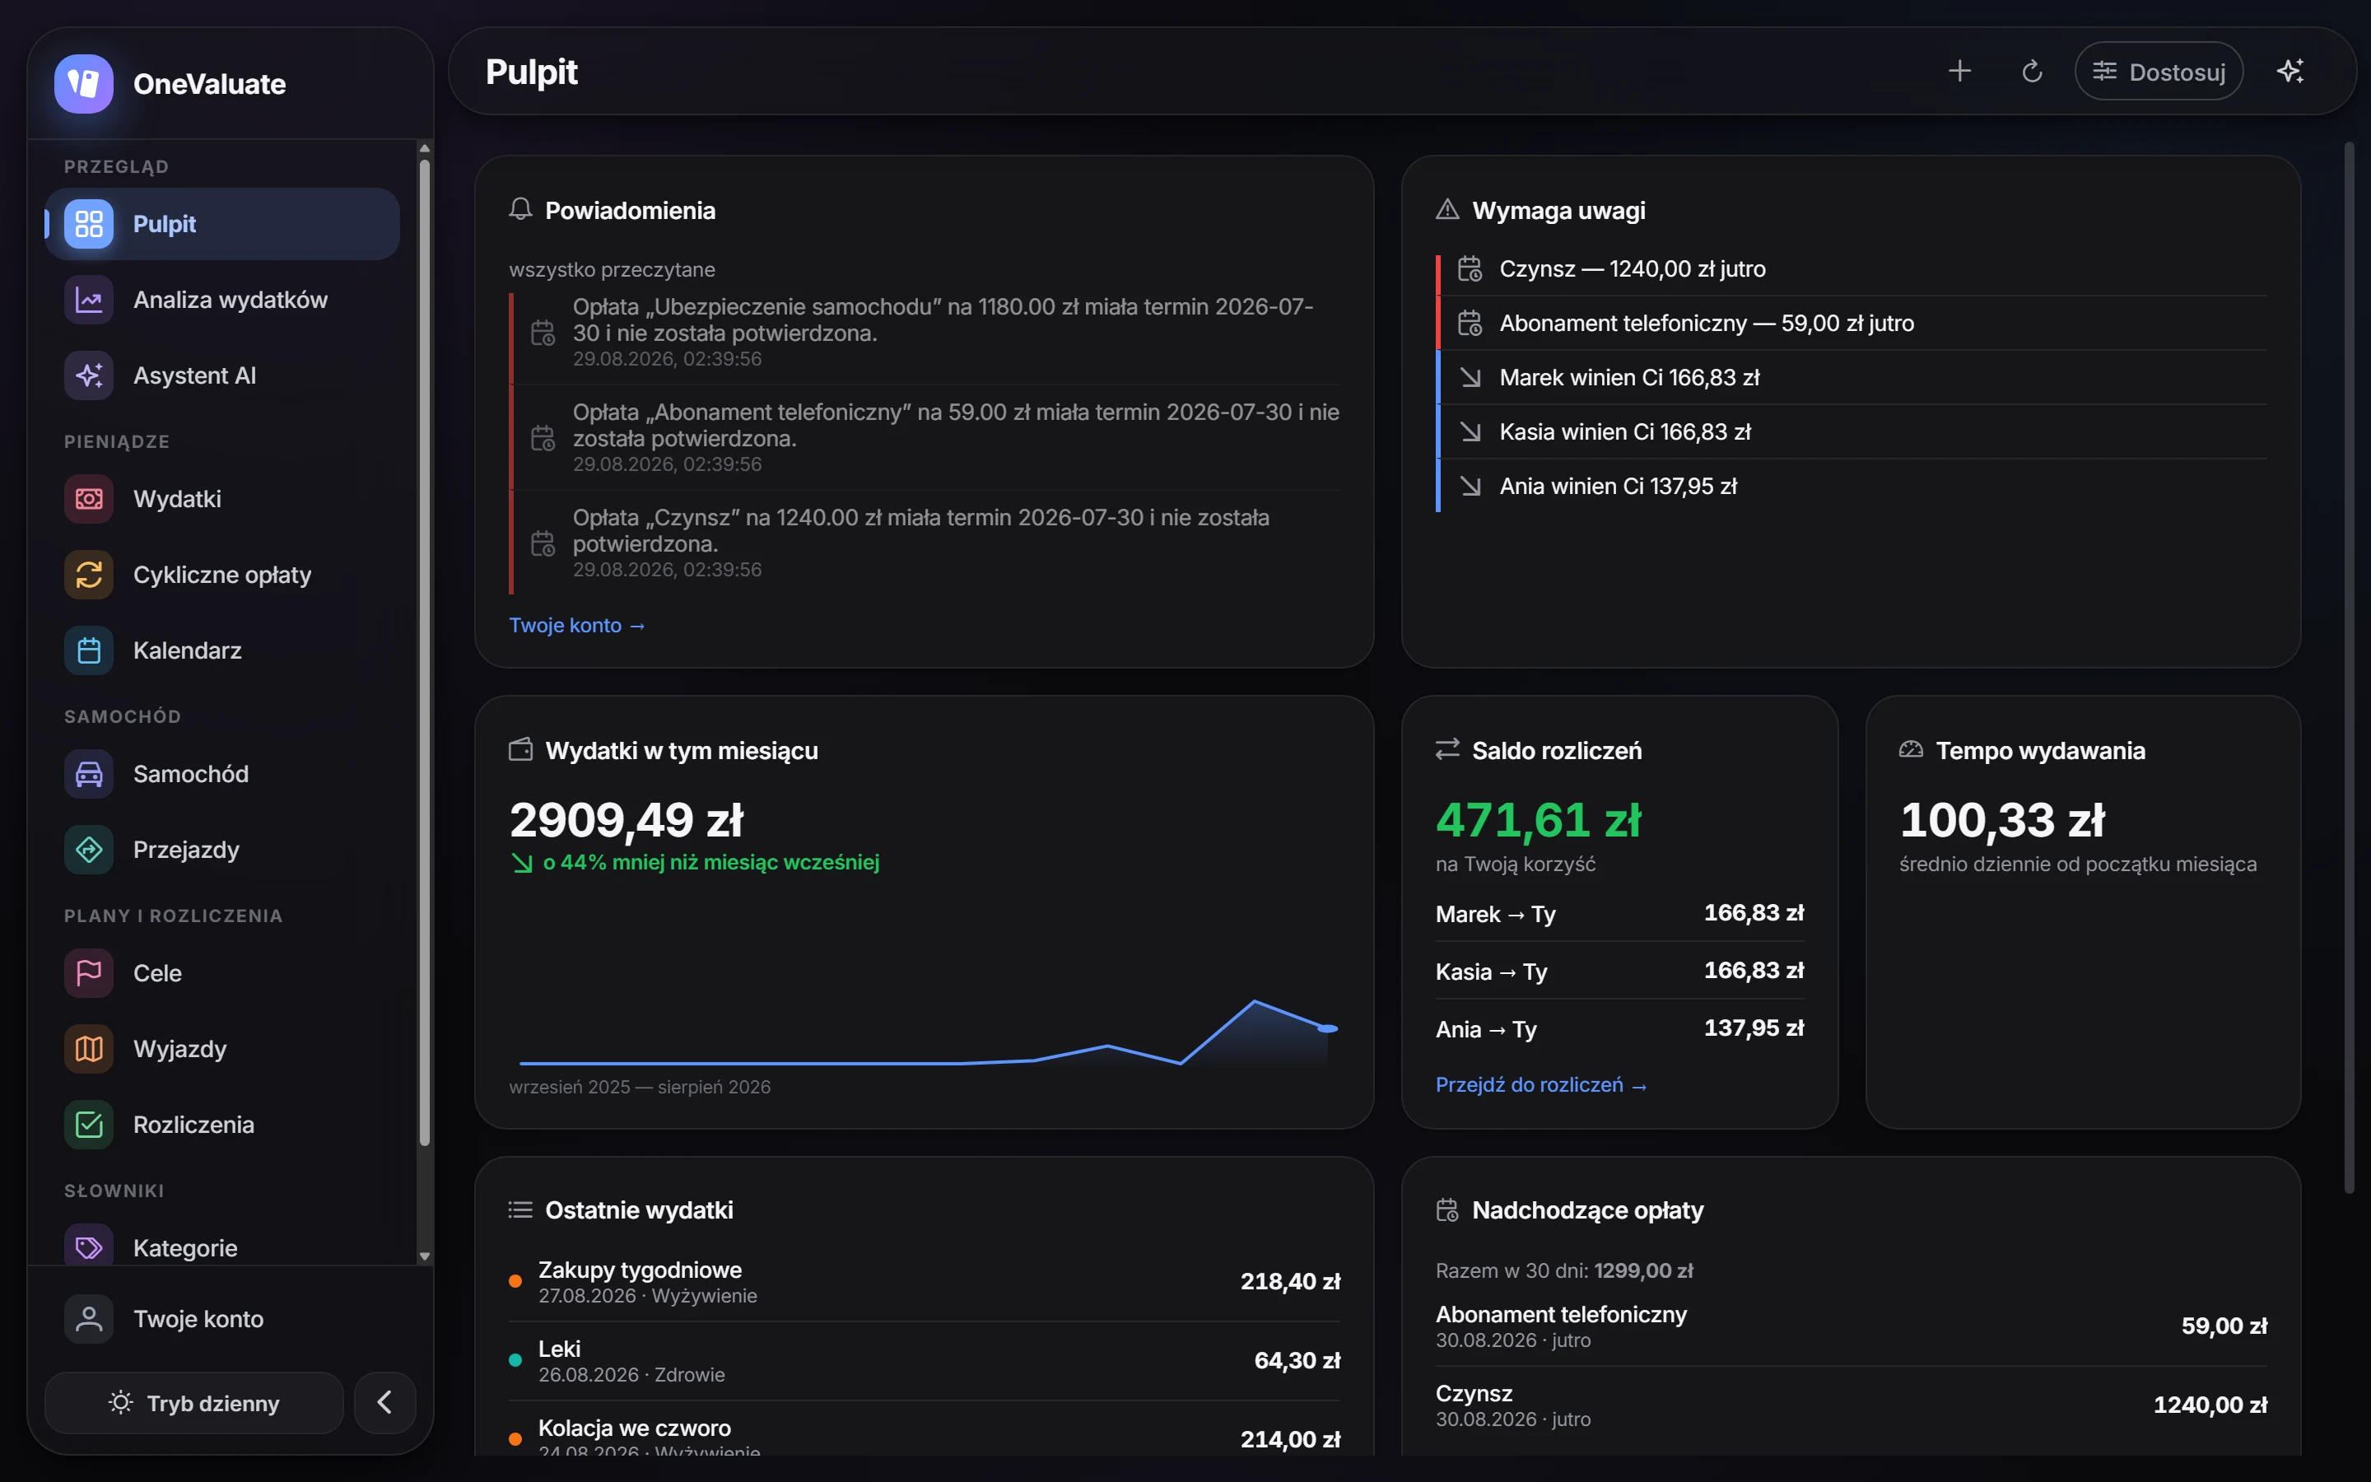
Task: Click the Ania → Ty settlement row
Action: (1619, 1028)
